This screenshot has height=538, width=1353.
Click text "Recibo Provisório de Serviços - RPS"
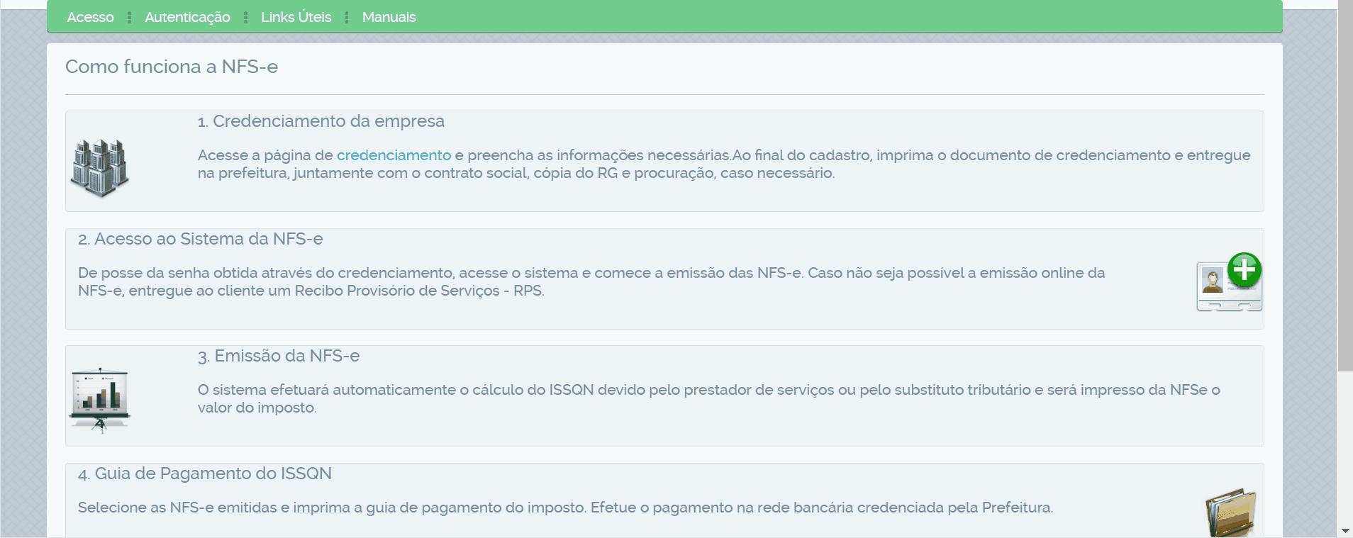[418, 291]
